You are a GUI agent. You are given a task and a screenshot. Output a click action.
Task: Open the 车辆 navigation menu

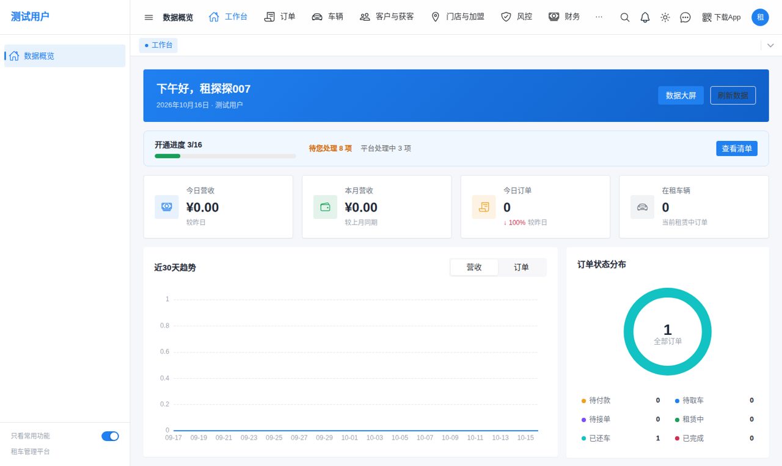tap(327, 17)
